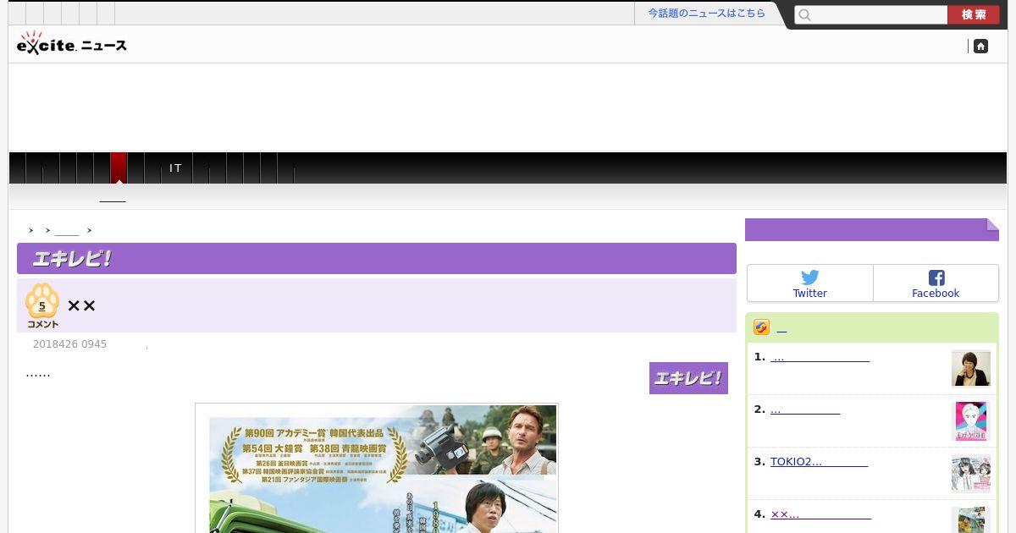
Task: Select the highlighted red navigation tab
Action: click(x=119, y=168)
